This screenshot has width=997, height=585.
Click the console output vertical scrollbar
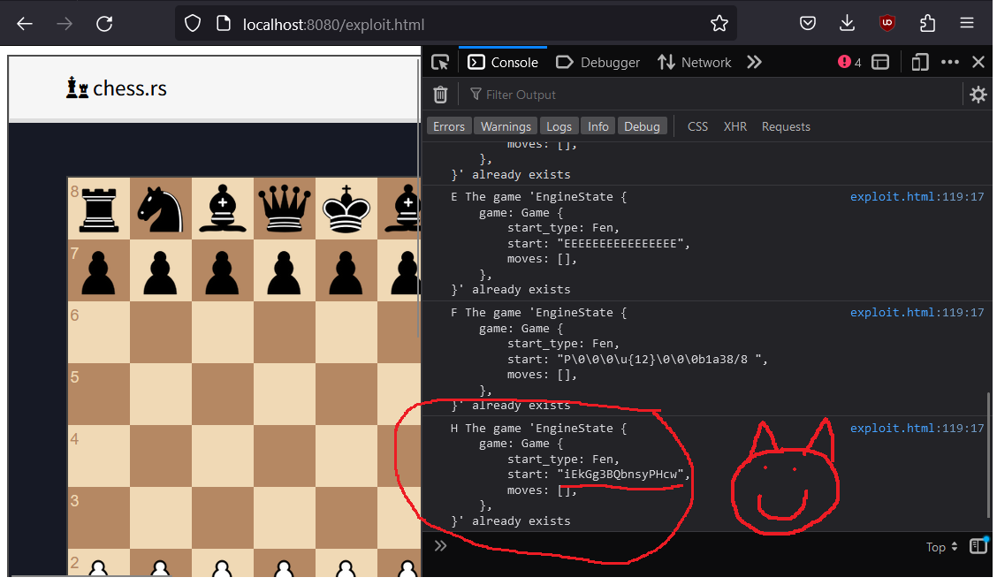point(987,454)
